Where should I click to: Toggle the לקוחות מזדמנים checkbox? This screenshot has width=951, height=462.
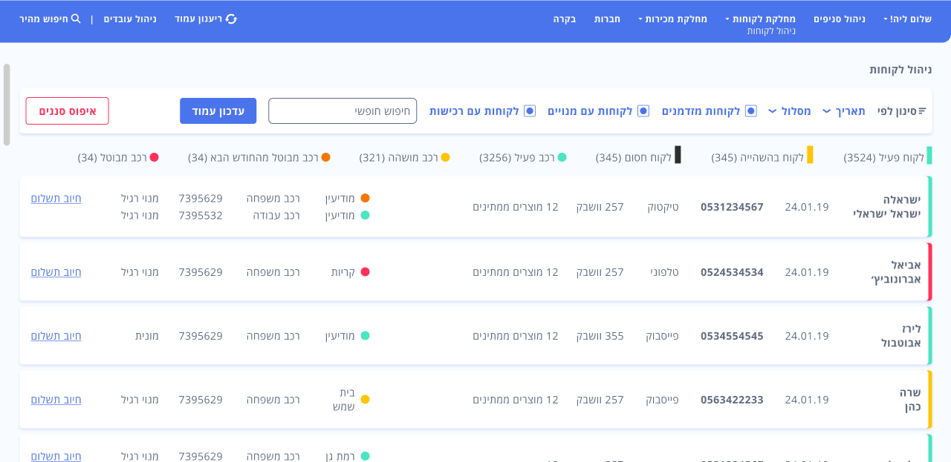pyautogui.click(x=751, y=111)
